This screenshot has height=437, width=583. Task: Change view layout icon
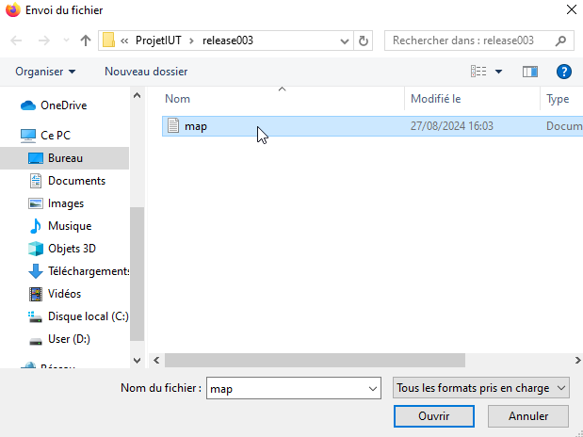pos(479,72)
